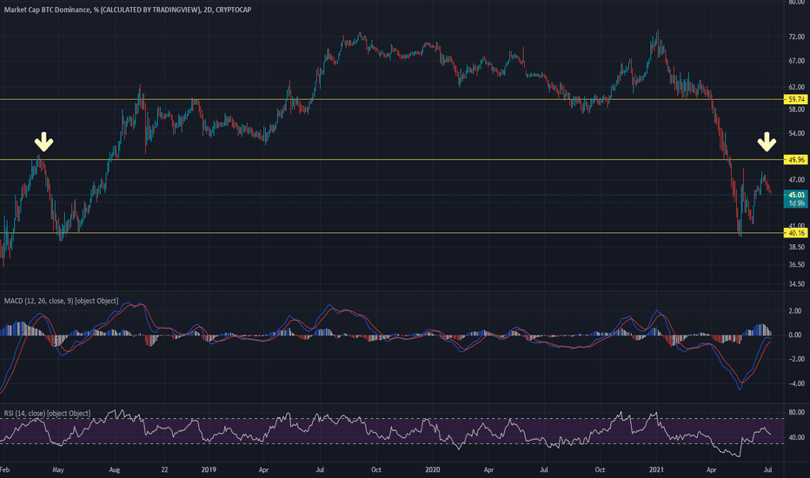This screenshot has height=478, width=810.
Task: Click the Aug label on time axis
Action: click(114, 469)
